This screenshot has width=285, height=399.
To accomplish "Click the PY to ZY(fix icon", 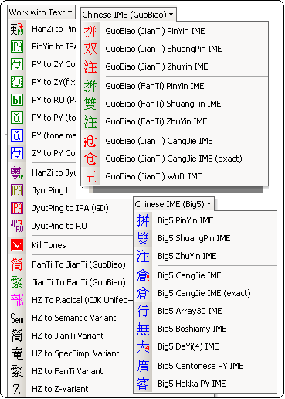I will [x=17, y=82].
